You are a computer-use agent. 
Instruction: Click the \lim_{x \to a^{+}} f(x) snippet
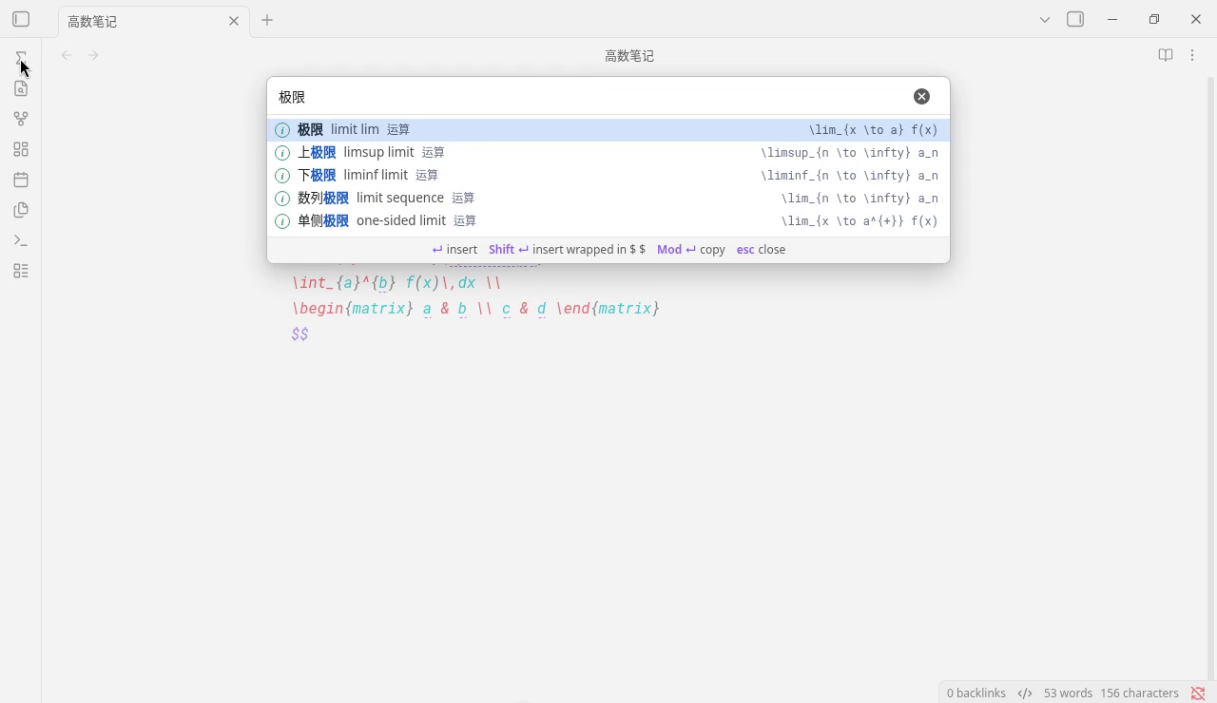click(860, 221)
